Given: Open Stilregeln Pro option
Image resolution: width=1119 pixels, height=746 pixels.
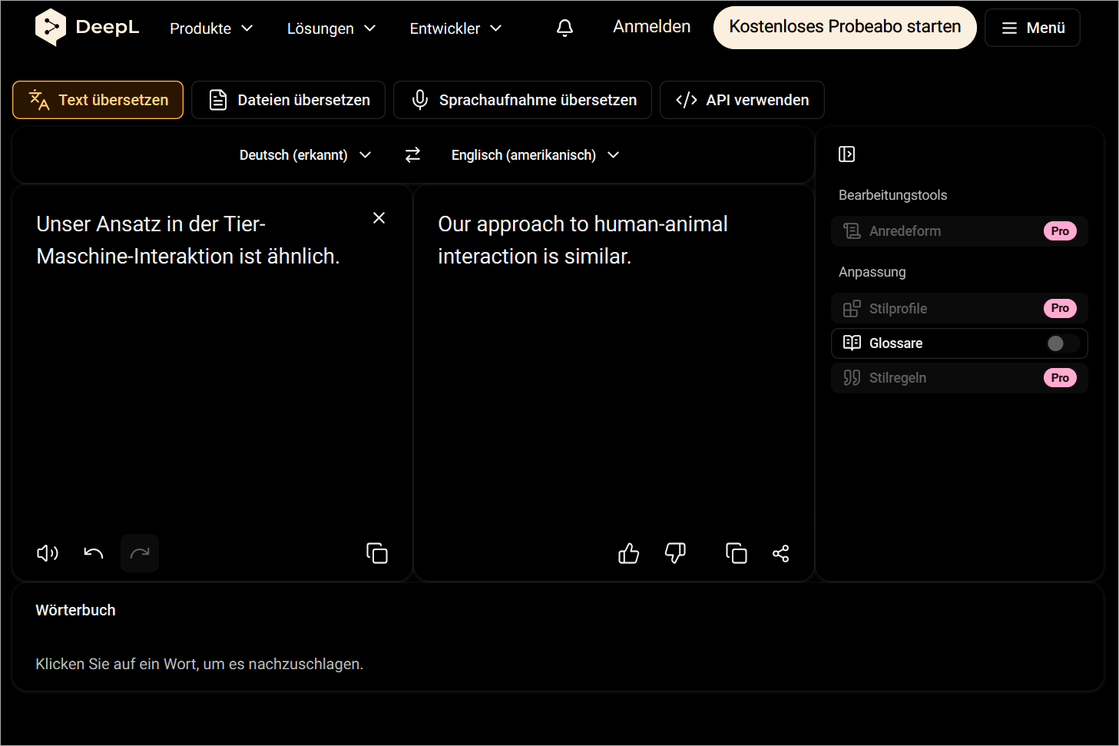Looking at the screenshot, I should (x=959, y=378).
